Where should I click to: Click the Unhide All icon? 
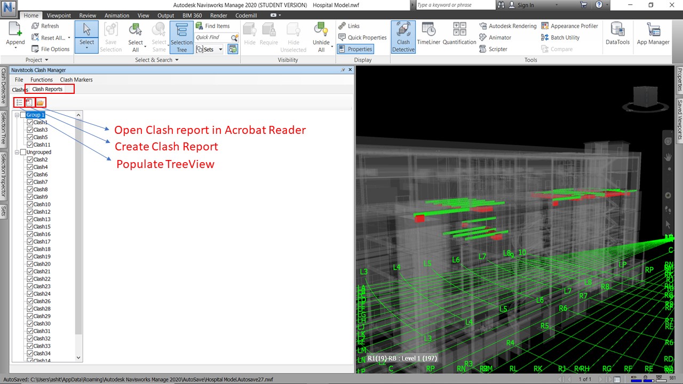click(321, 30)
